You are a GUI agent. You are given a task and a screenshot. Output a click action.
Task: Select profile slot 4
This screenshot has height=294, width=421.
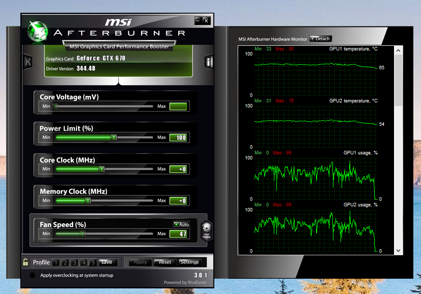click(x=84, y=262)
